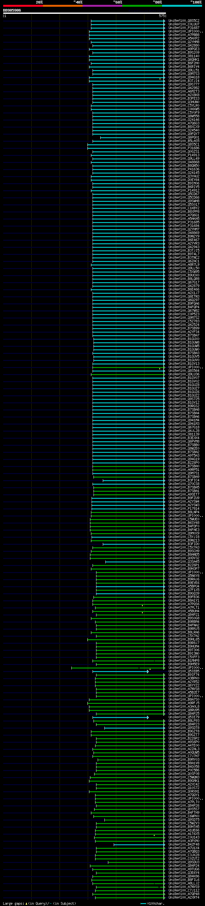Click the 'UniRef100_A7NVS8' label

[184, 689]
